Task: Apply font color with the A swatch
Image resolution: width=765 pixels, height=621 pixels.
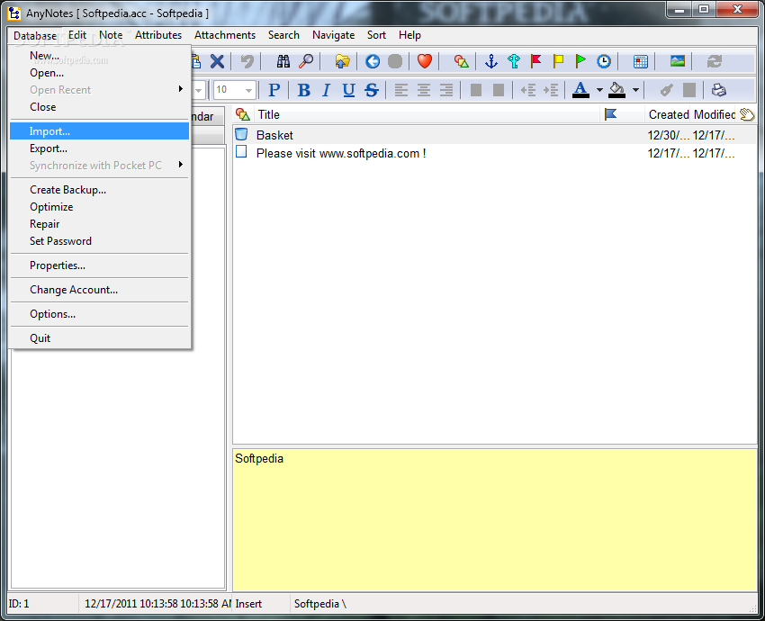Action: point(580,90)
